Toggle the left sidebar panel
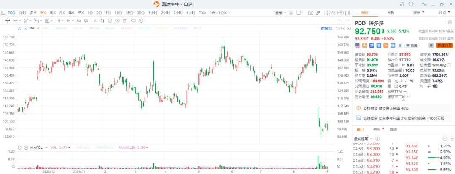The height and width of the screenshot is (174, 455). tap(4, 13)
